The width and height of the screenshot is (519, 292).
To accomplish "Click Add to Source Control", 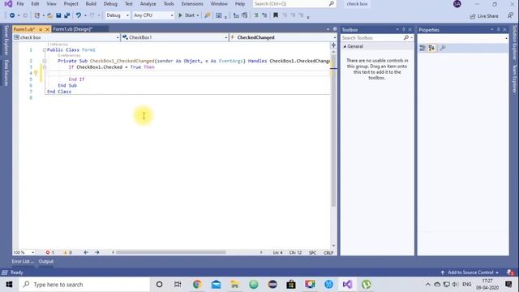I will [x=470, y=273].
